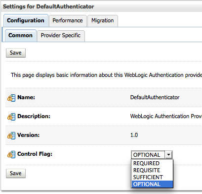Click the DefaultAuthenticator name value

[155, 97]
